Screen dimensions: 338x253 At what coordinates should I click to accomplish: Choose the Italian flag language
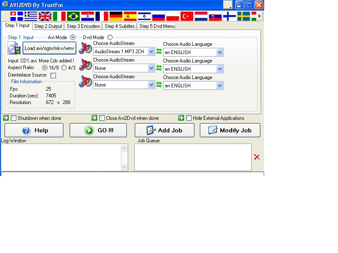(x=59, y=16)
